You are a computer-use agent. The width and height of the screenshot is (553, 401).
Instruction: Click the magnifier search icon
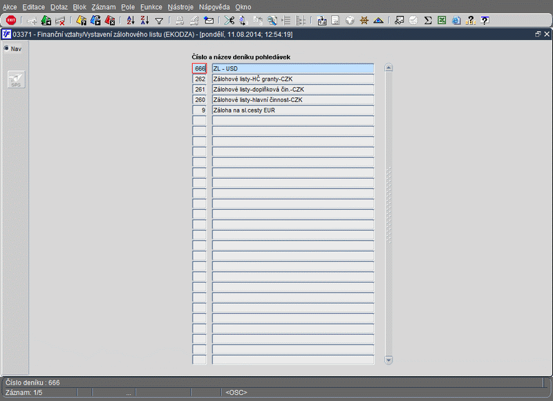(272, 21)
